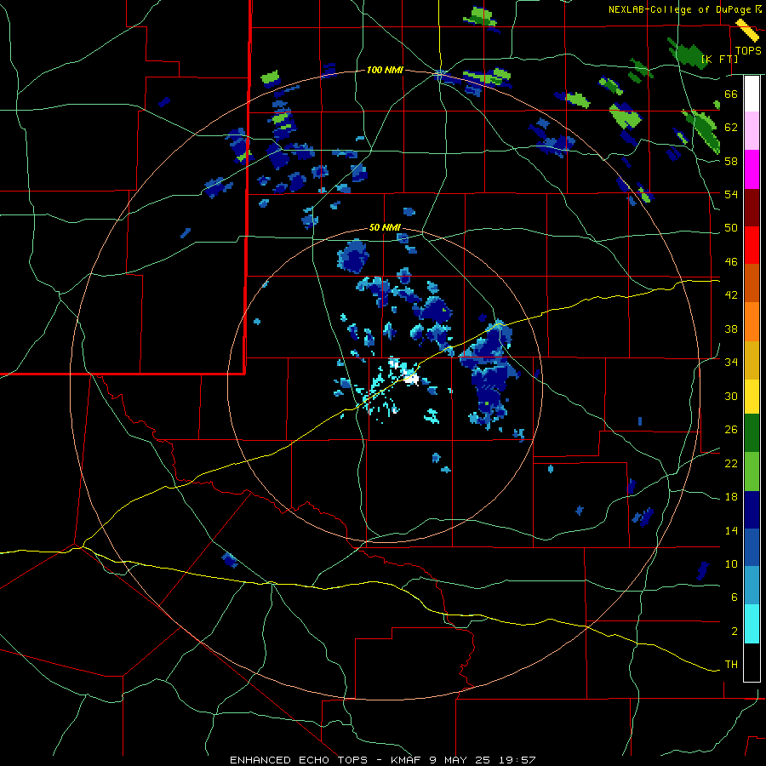Click the light blue swatch near 6
Viewport: 766px width, 766px height.
point(752,586)
